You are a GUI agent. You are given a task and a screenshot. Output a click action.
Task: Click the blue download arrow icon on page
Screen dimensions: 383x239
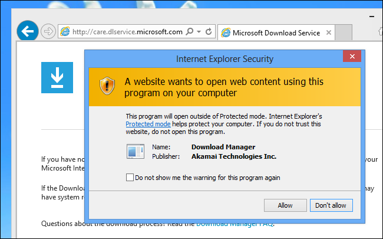(57, 78)
